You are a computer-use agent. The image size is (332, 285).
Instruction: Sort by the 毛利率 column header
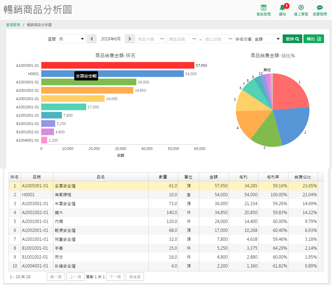[273, 177]
